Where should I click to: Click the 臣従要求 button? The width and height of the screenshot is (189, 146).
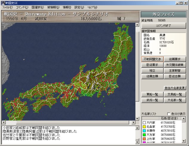pos(152,65)
